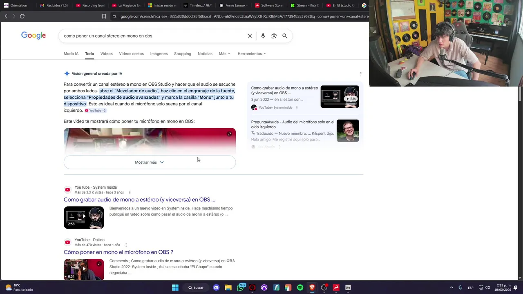Select the Todo search tab
Image resolution: width=523 pixels, height=294 pixels.
(89, 54)
